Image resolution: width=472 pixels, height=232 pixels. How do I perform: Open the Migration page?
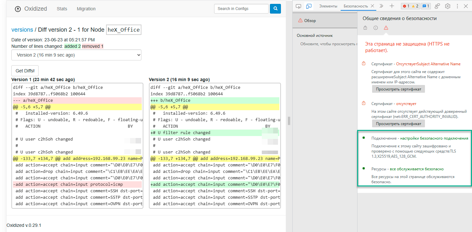point(86,9)
